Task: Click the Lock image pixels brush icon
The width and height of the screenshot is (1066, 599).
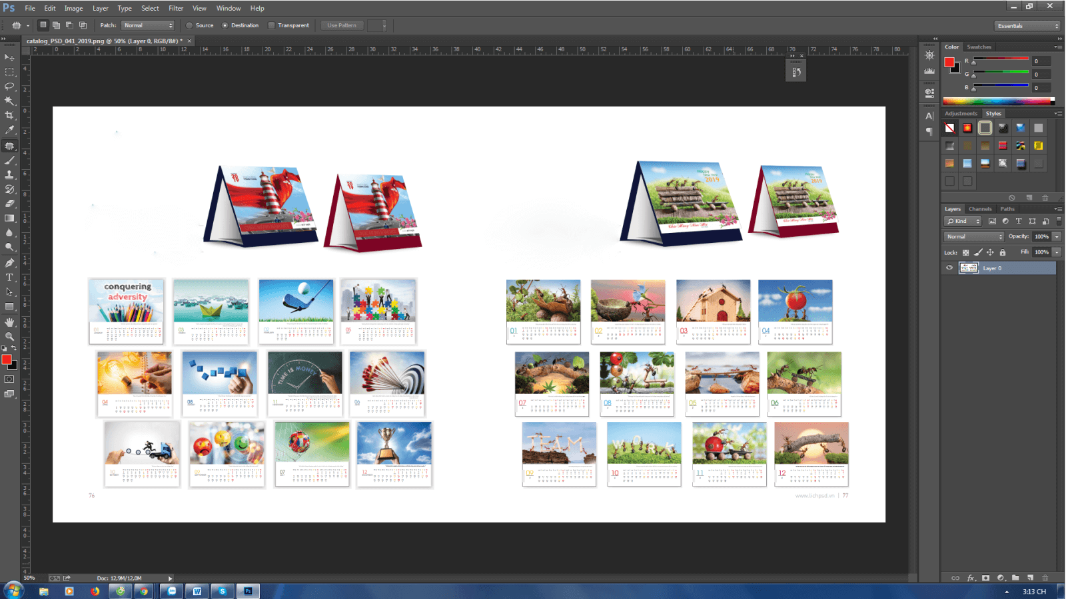Action: point(978,252)
